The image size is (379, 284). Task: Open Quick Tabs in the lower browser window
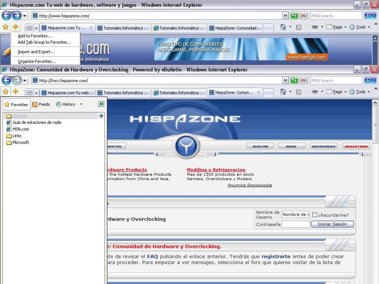[x=29, y=92]
